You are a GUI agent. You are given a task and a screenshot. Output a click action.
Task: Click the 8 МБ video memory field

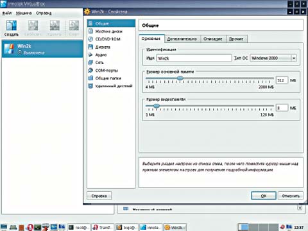(x=282, y=108)
